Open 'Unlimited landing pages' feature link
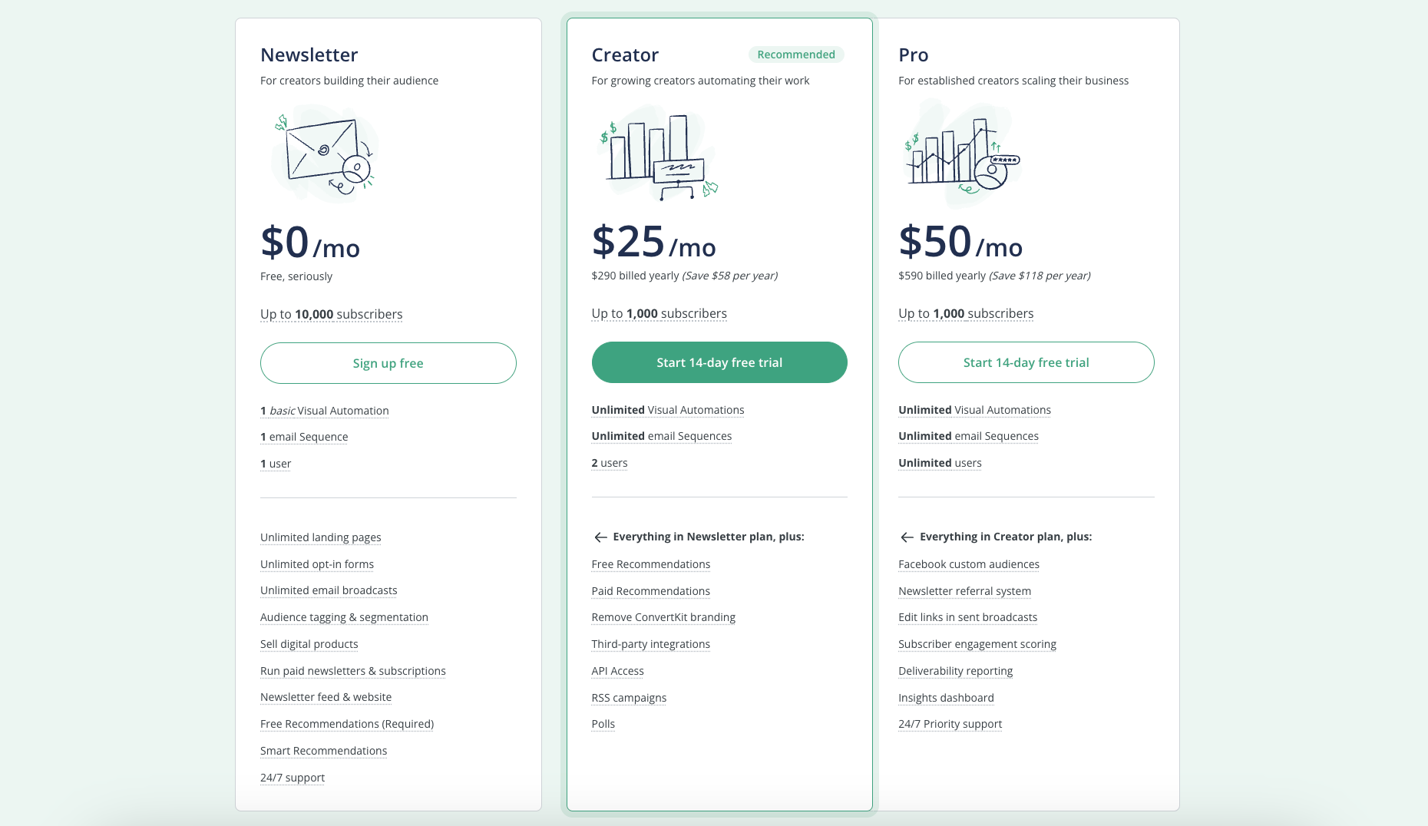This screenshot has width=1428, height=826. (320, 537)
